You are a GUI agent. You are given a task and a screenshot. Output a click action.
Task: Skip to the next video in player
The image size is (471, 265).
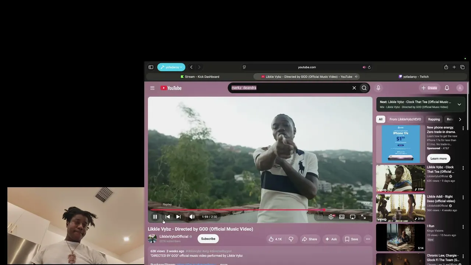coord(178,217)
